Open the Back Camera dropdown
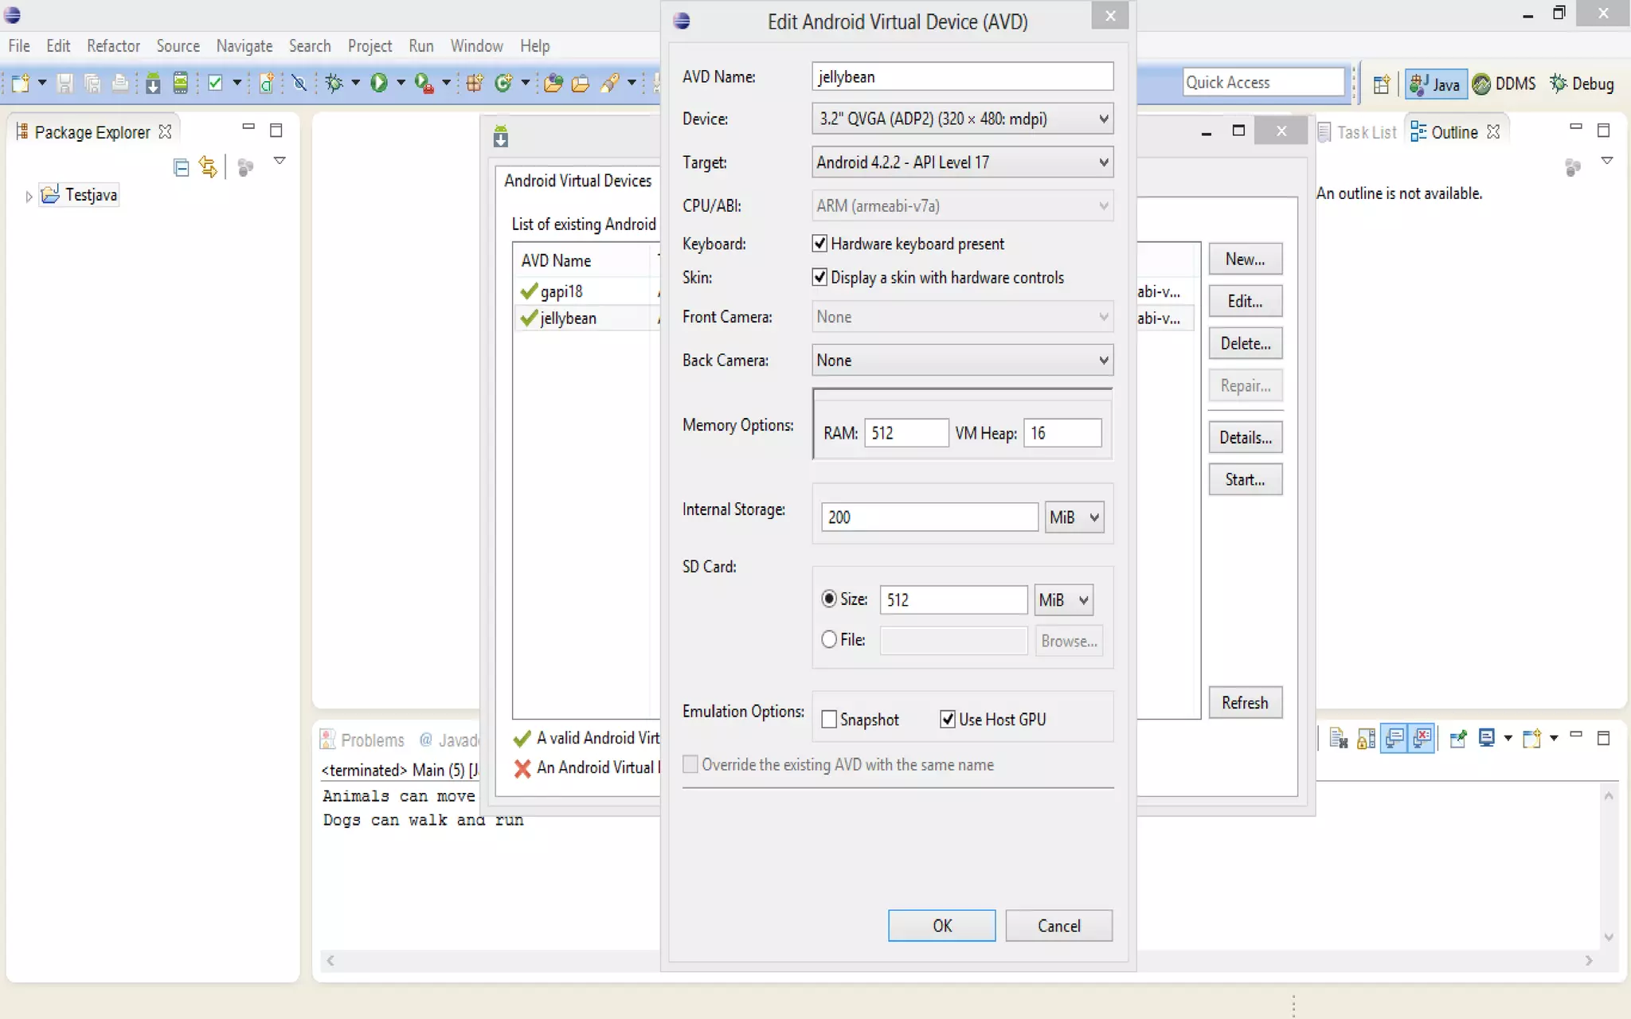The height and width of the screenshot is (1019, 1631). tap(962, 360)
